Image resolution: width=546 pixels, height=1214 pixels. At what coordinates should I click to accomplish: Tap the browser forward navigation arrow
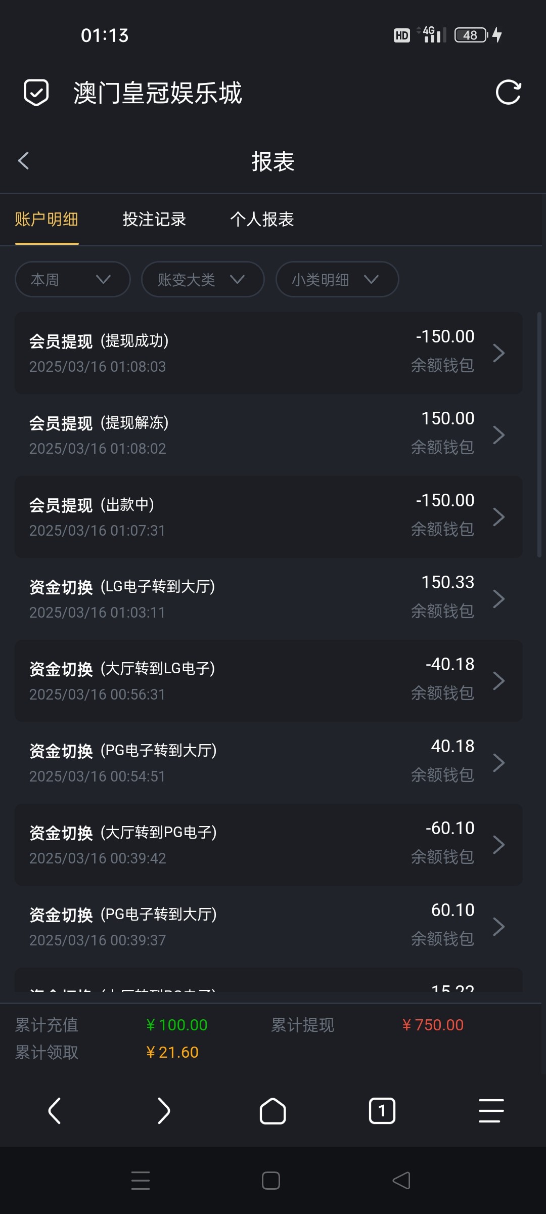pos(163,1111)
